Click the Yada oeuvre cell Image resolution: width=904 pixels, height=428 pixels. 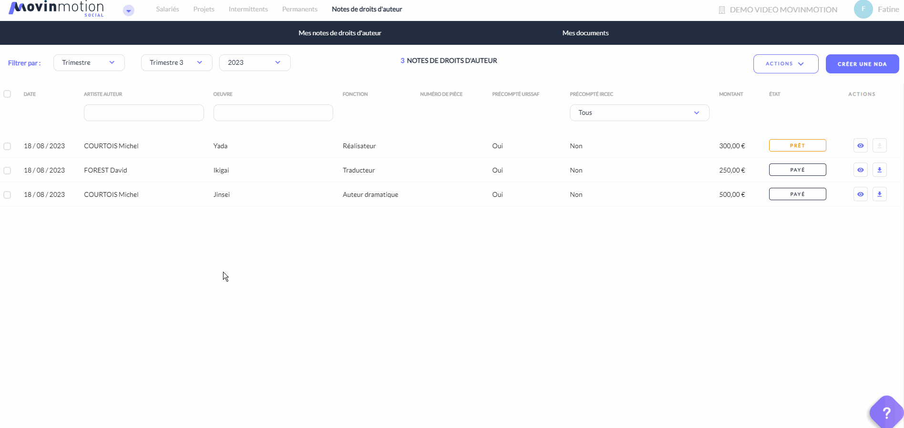pyautogui.click(x=220, y=146)
